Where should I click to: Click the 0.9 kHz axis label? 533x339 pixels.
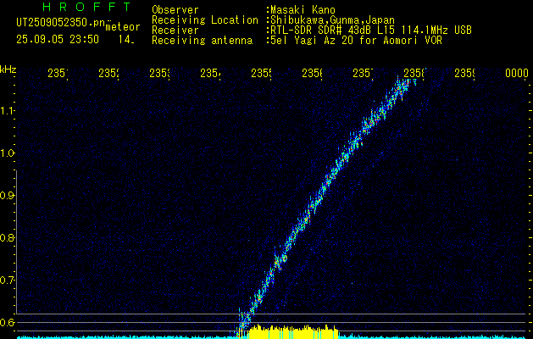pyautogui.click(x=7, y=196)
